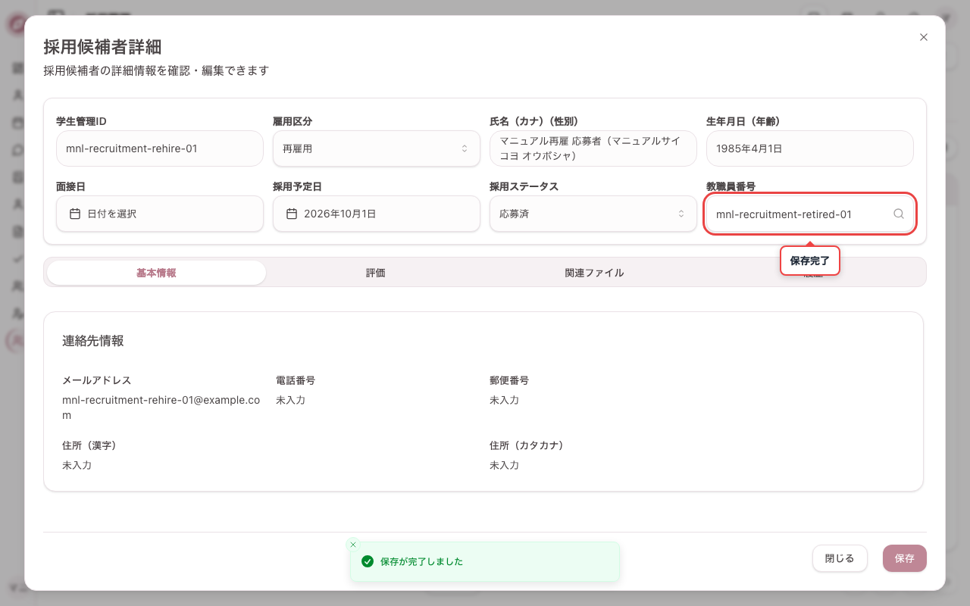Open the 採用予定日 date picker
Viewport: 970px width, 606px height.
click(376, 214)
